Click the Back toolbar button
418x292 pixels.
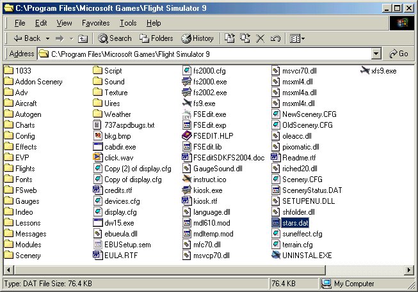point(27,38)
